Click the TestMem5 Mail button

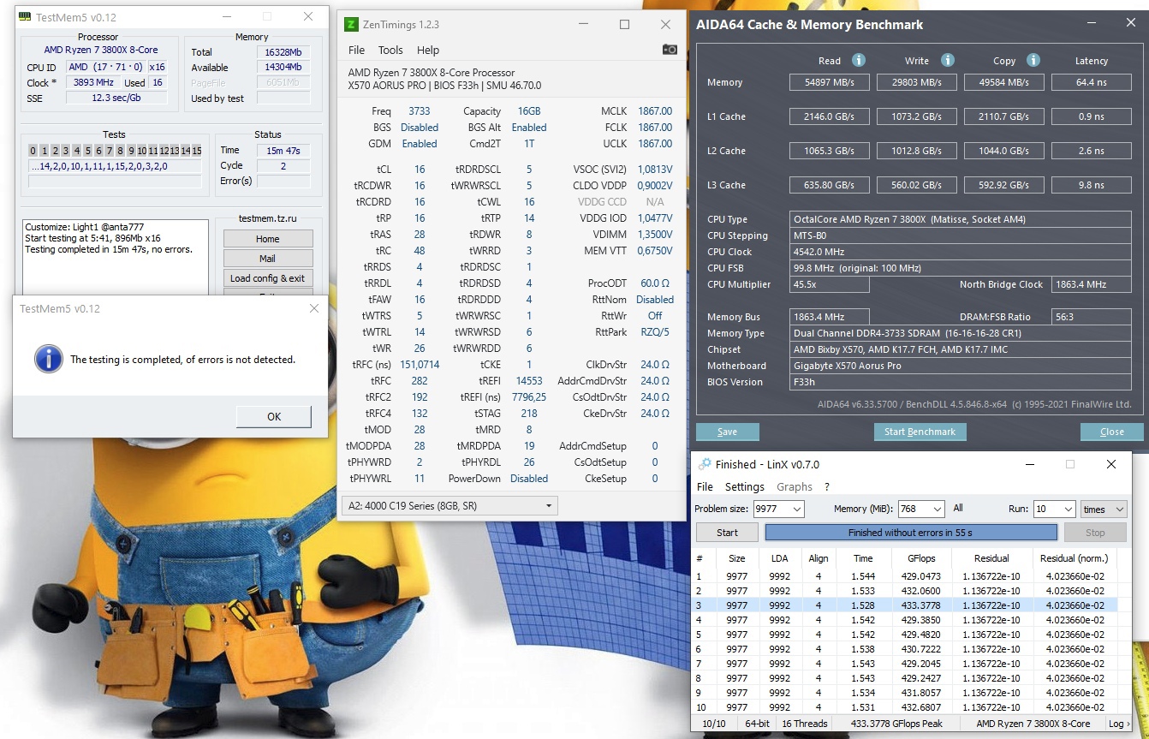tap(268, 259)
